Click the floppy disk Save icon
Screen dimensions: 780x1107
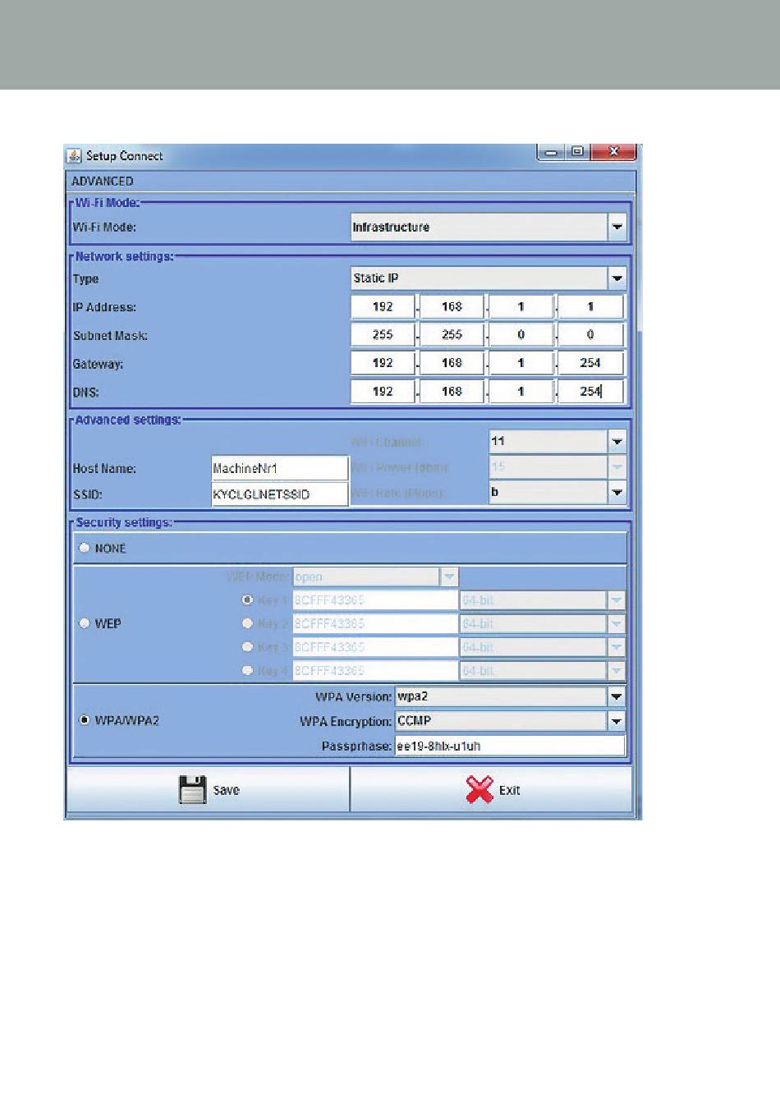192,789
